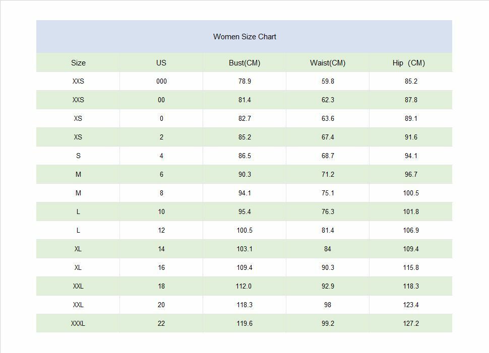Screen dimensions: 489x353
Task: Click hip value 115.8
Action: click(x=411, y=267)
